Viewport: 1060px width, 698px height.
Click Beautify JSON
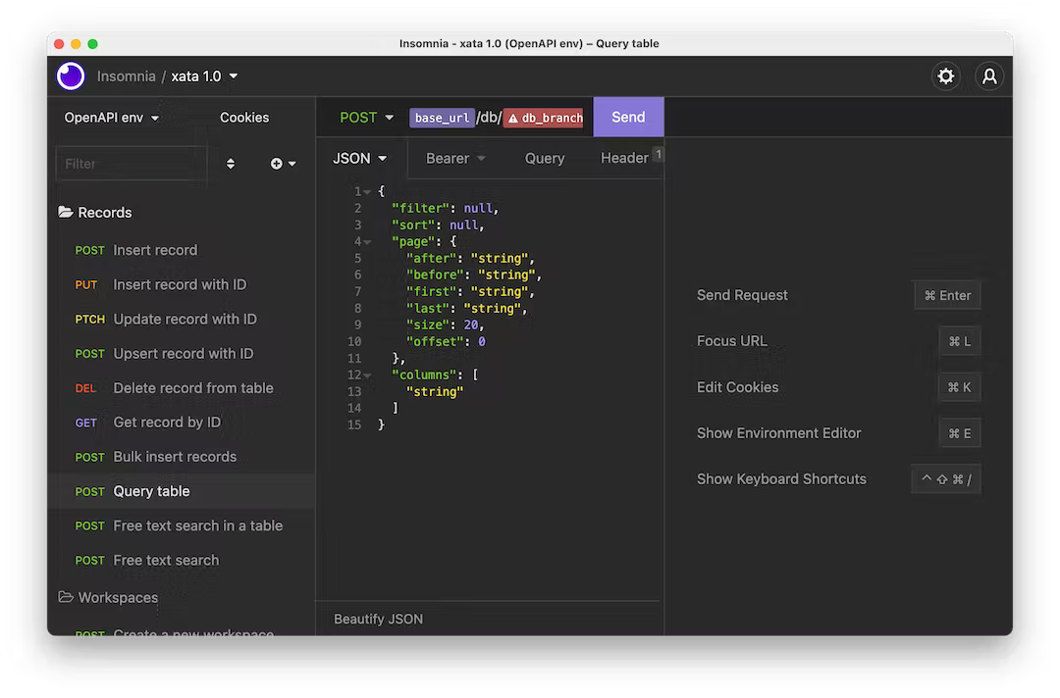tap(379, 619)
